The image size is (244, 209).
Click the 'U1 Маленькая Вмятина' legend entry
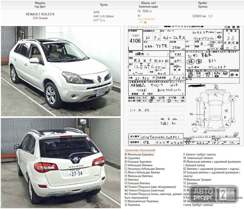[138, 176]
